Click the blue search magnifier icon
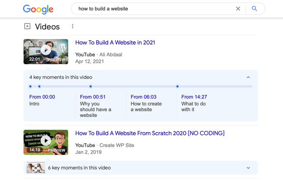Viewport: 283px width, 180px height. point(254,9)
